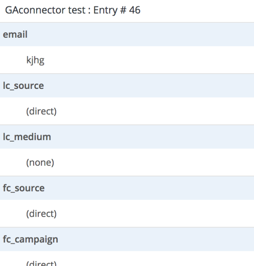Click the white value row holding kjhg
Screen dimensions: 254x266
[x=145, y=61]
